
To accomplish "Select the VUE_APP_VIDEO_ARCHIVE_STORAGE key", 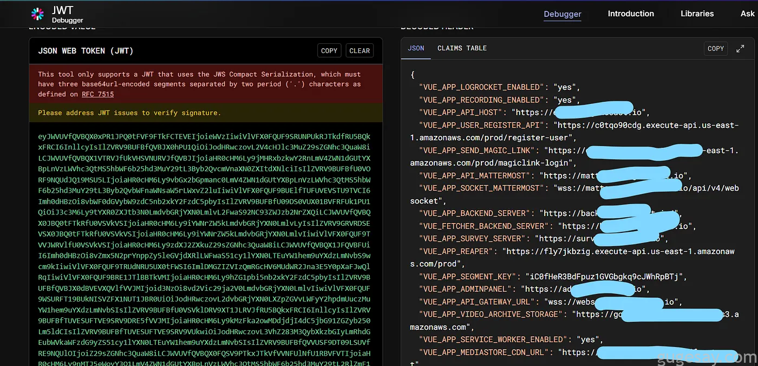I will [x=492, y=314].
